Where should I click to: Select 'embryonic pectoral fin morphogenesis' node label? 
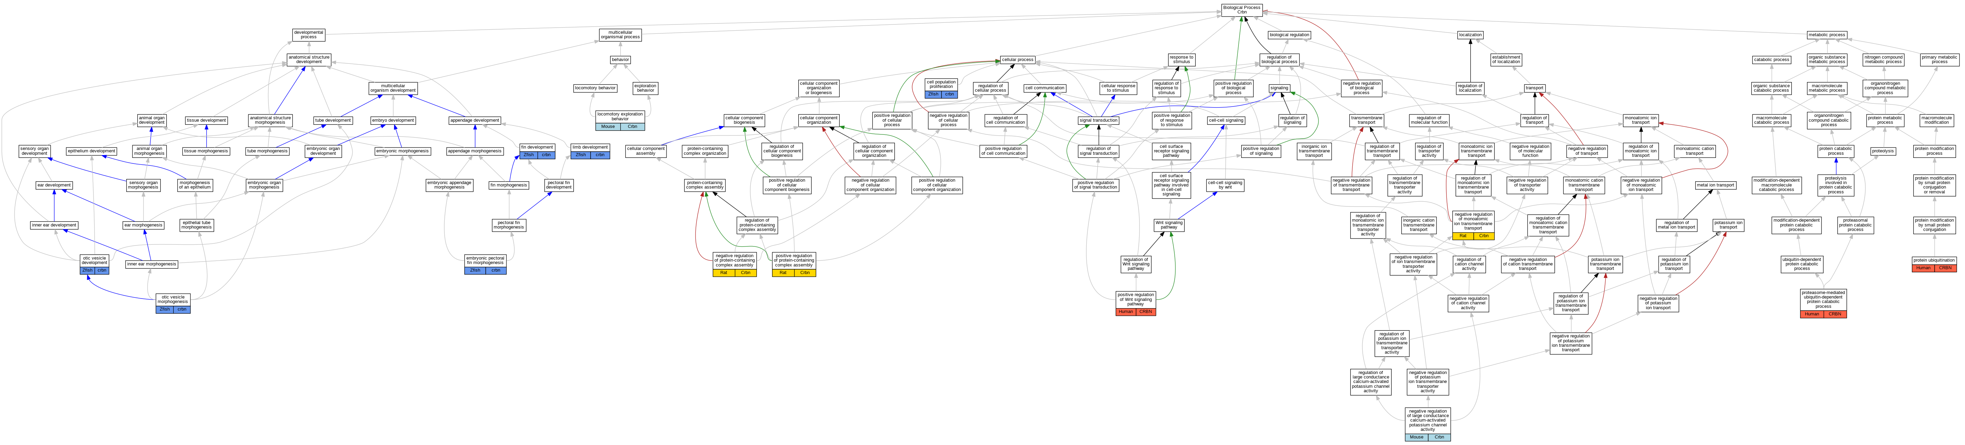click(x=485, y=261)
